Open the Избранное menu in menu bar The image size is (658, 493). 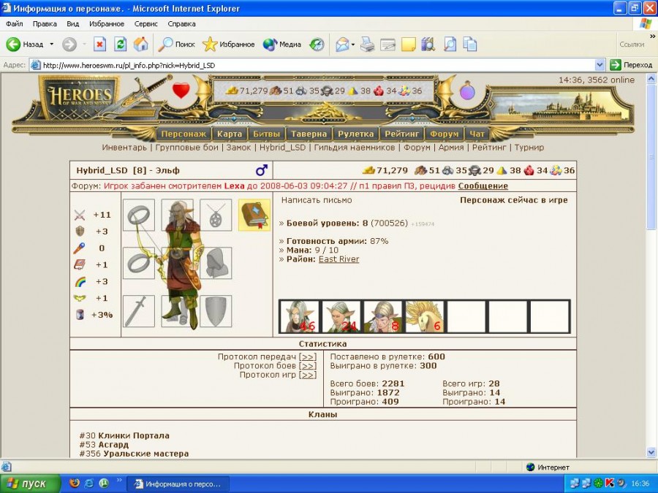pyautogui.click(x=107, y=24)
